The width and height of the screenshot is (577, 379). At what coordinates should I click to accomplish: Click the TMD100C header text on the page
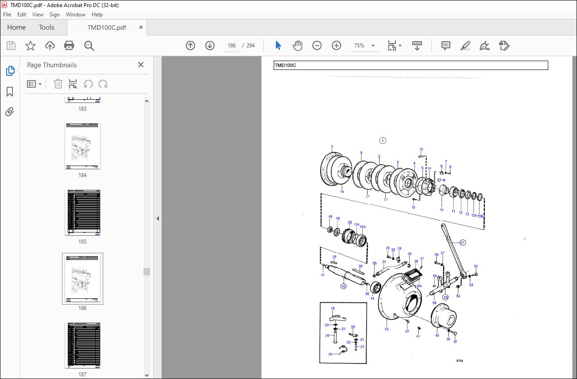(285, 66)
